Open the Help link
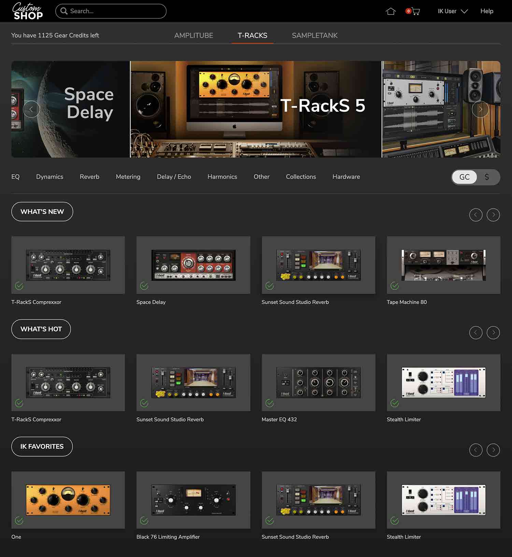This screenshot has height=557, width=512. [486, 11]
